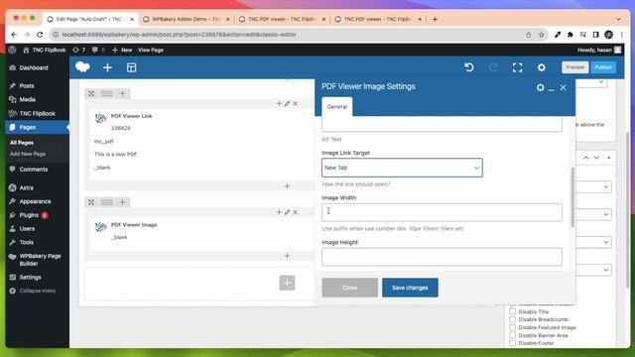
Task: Open View Page link in admin bar
Action: (x=151, y=50)
